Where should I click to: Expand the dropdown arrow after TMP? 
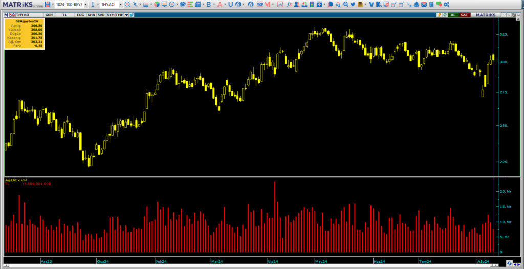[126, 15]
